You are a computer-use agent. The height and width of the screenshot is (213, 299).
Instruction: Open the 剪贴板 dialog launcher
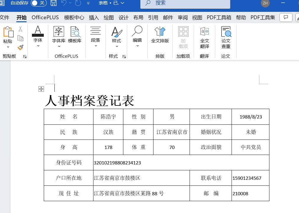coord(25,56)
